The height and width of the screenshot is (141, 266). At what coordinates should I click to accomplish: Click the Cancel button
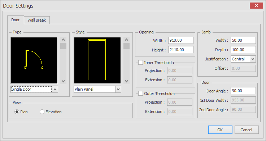click(x=247, y=130)
